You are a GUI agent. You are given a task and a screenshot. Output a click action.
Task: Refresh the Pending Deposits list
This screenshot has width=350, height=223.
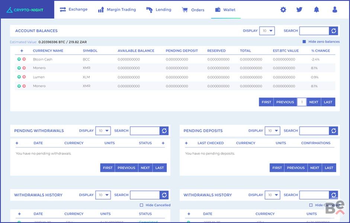(x=334, y=131)
